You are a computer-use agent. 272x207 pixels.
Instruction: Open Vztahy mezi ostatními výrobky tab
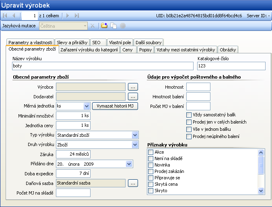(186, 50)
